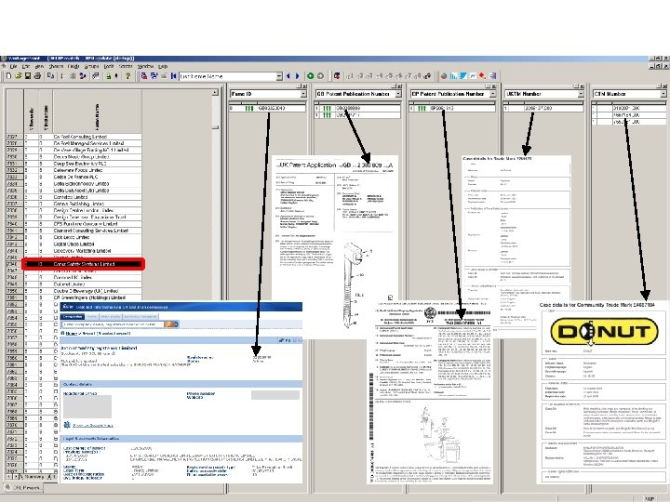Select the Cone Safety Systems Limited row
670x502 pixels.
[x=83, y=264]
